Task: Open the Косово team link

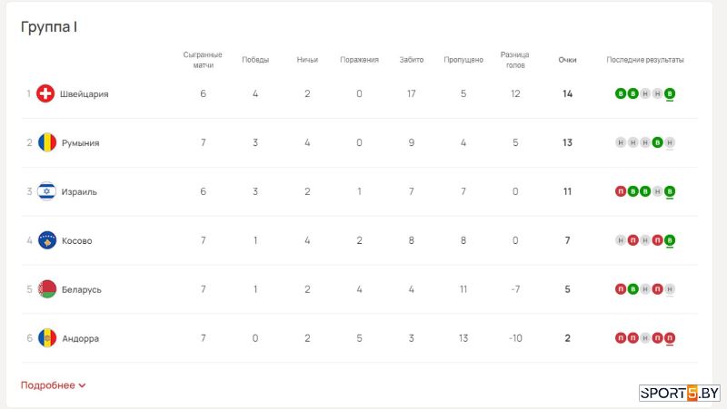Action: point(76,240)
